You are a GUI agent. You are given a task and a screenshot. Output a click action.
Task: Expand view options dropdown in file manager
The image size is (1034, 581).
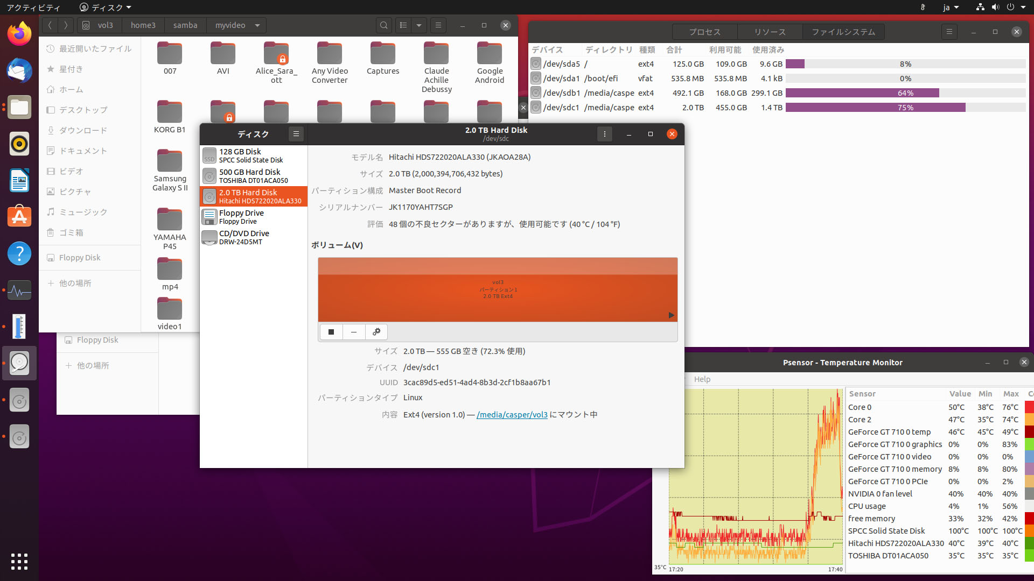click(419, 25)
